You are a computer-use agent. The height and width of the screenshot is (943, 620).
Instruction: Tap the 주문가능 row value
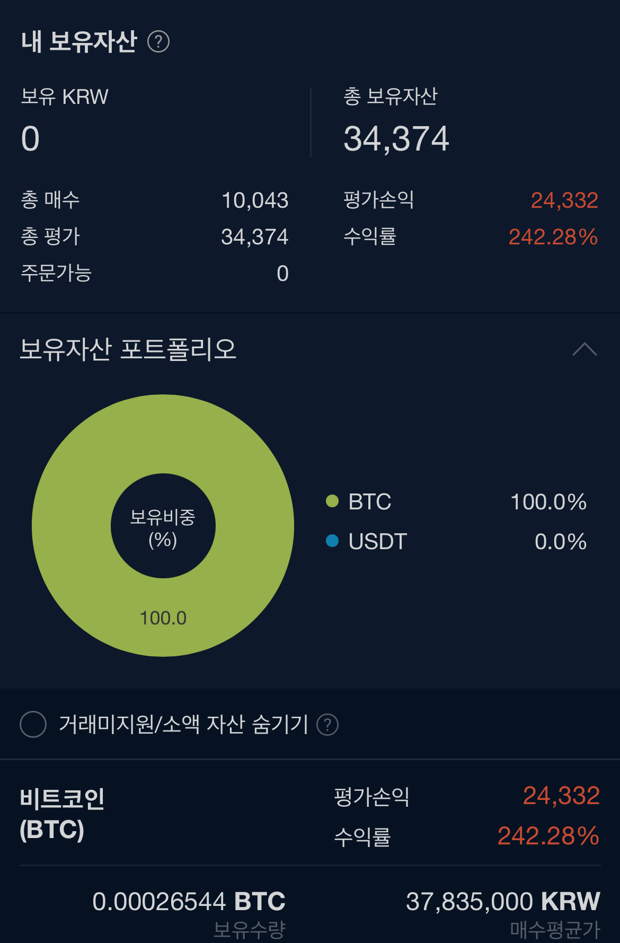282,274
